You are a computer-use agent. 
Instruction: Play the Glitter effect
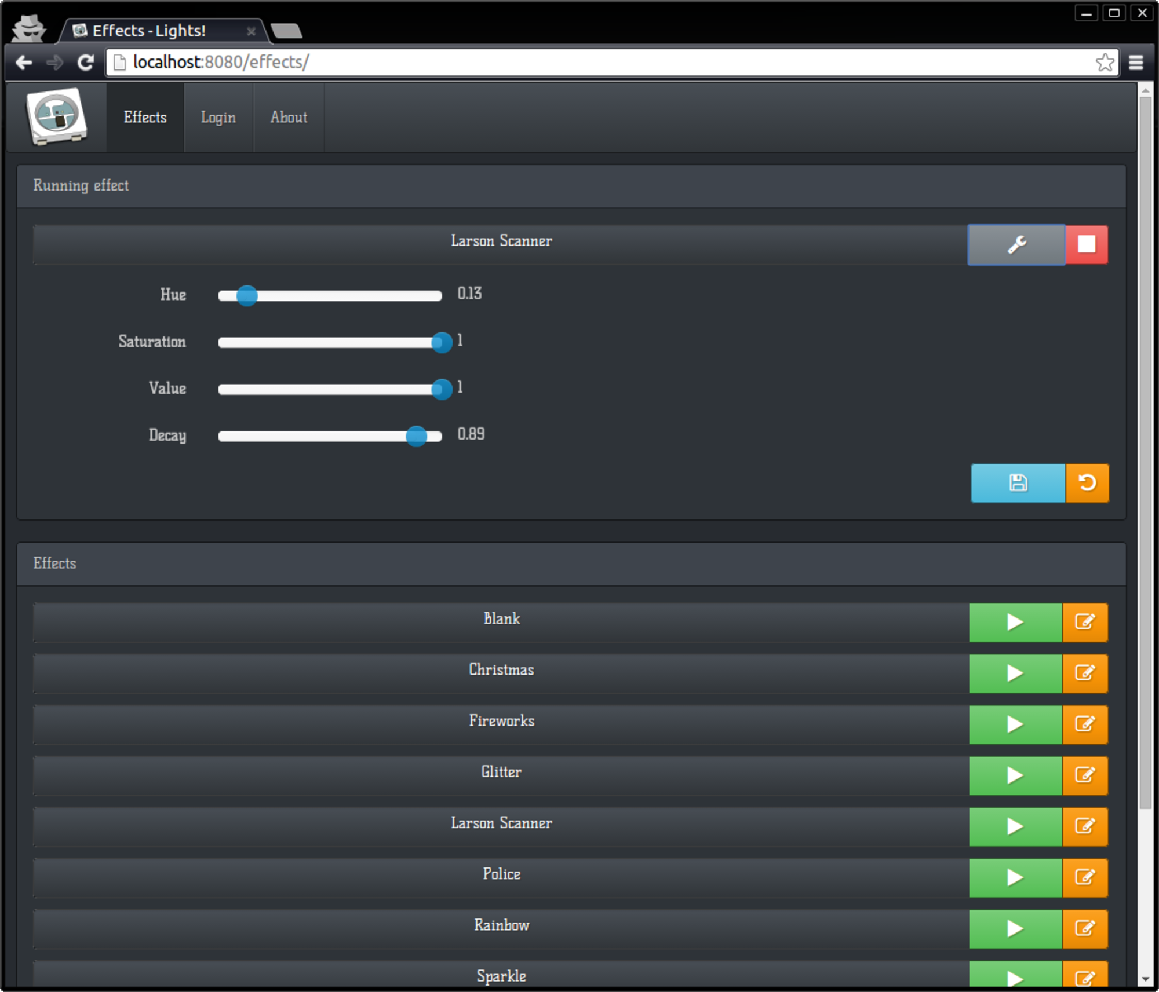(x=1015, y=775)
